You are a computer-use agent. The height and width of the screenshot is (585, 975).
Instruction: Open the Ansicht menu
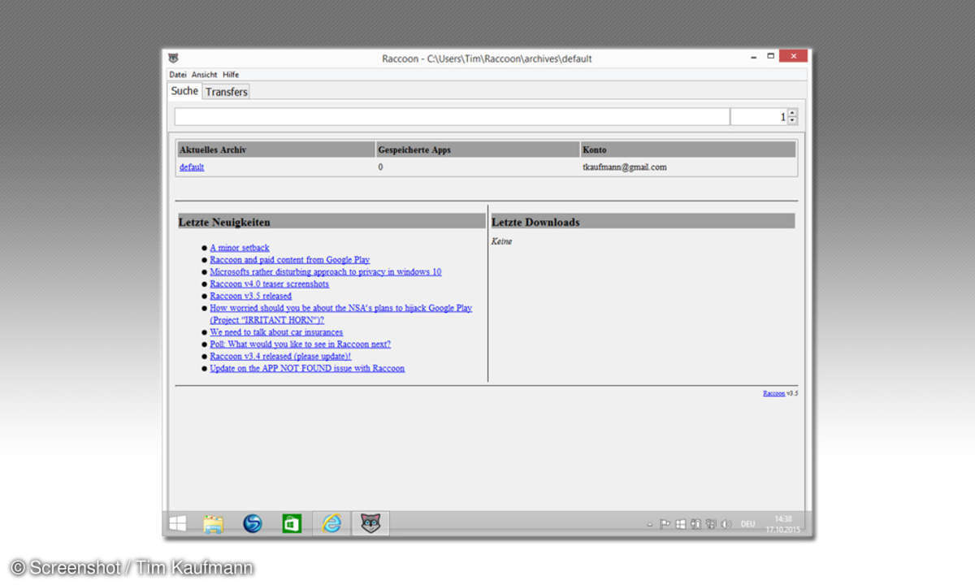(205, 74)
